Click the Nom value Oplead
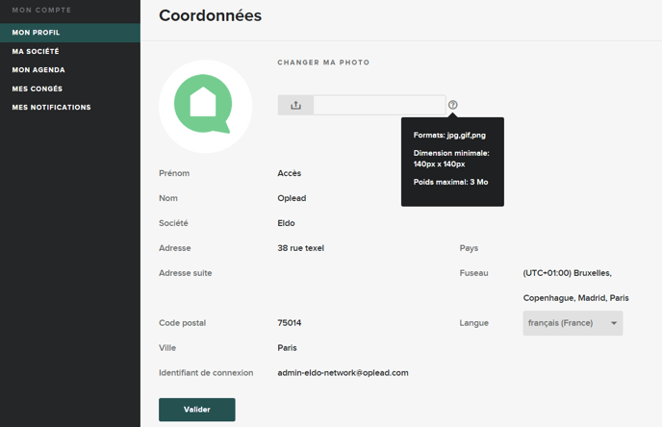The image size is (662, 427). coord(292,198)
